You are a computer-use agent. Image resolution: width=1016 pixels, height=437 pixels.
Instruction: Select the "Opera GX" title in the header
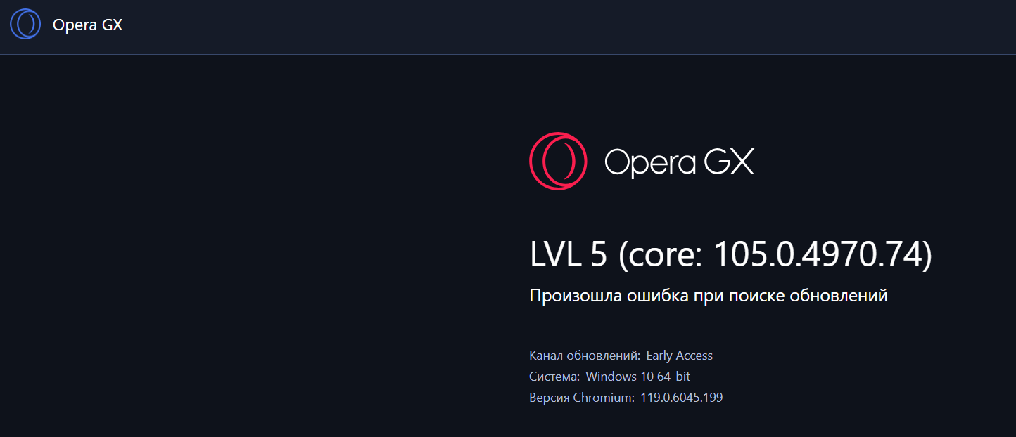(x=87, y=25)
